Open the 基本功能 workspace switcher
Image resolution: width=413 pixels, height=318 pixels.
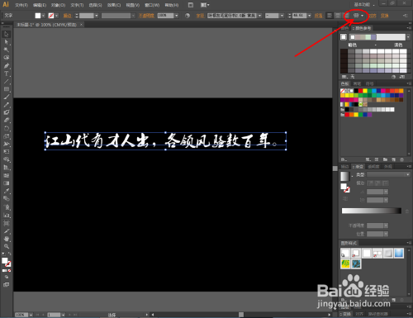(364, 5)
